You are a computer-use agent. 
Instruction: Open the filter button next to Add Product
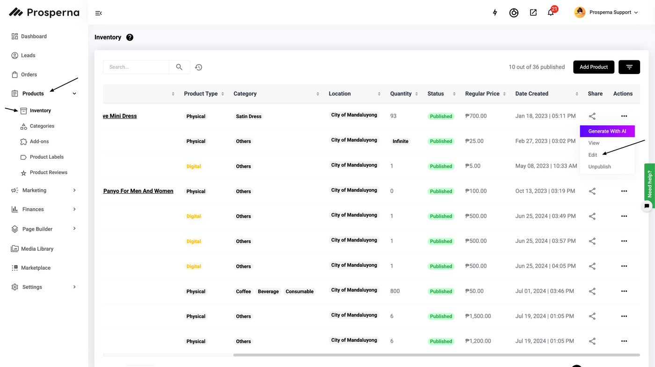point(629,67)
